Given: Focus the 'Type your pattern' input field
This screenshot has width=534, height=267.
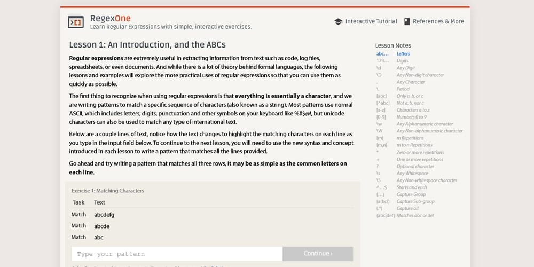Looking at the screenshot, I should 177,254.
